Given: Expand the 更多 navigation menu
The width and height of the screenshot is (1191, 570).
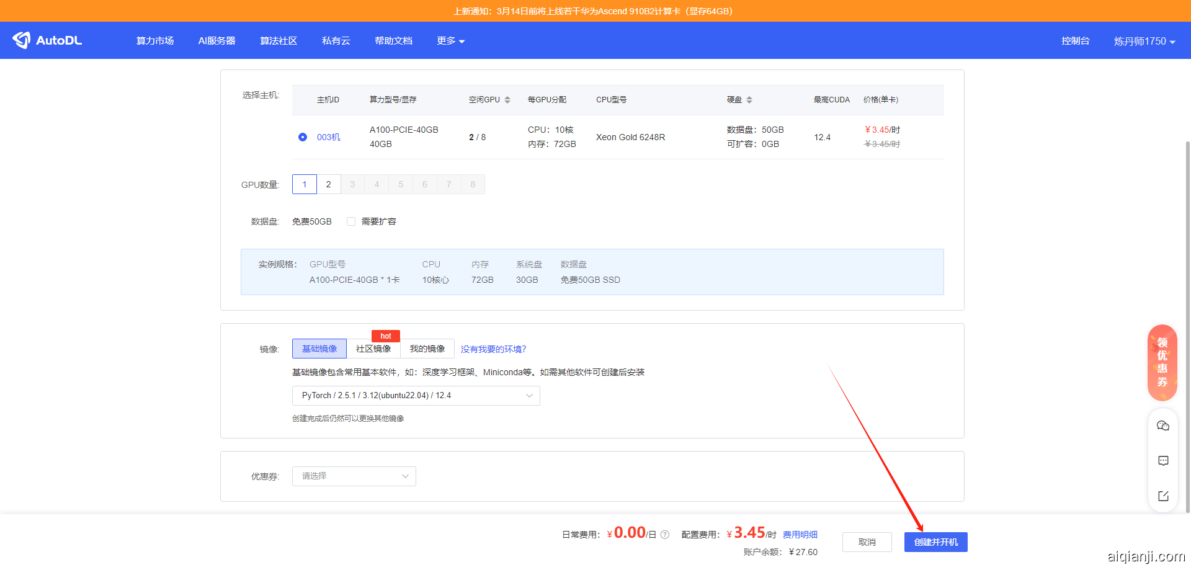Looking at the screenshot, I should tap(450, 41).
